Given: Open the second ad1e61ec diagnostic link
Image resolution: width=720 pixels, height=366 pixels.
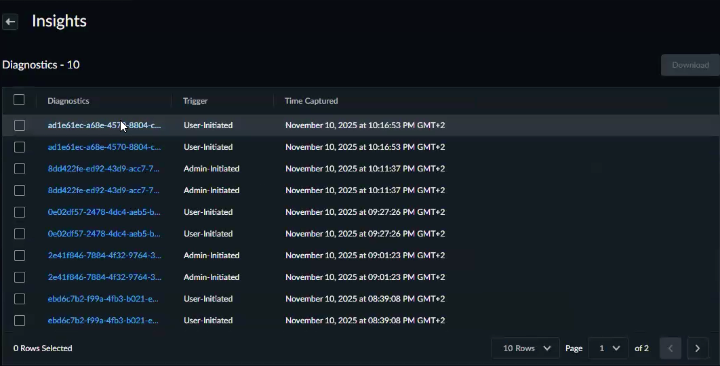Looking at the screenshot, I should tap(104, 147).
